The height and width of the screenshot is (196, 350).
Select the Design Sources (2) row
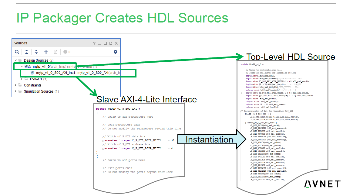tap(39, 60)
